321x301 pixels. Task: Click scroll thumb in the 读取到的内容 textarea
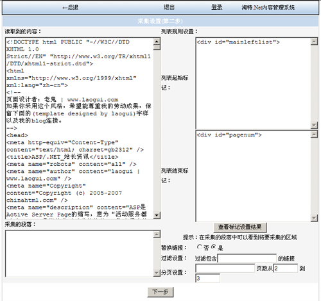[157, 47]
